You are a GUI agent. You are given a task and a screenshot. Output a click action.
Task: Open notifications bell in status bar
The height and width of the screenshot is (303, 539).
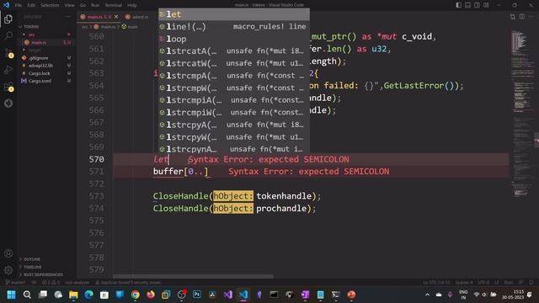(x=531, y=283)
